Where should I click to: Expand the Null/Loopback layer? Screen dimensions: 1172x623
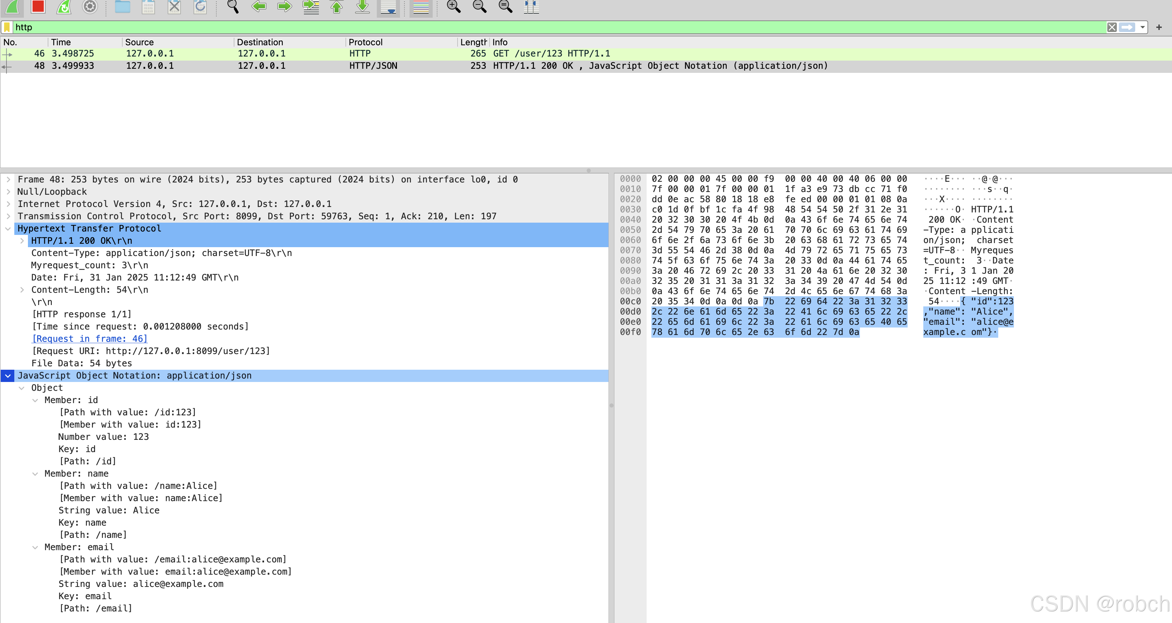click(x=8, y=192)
